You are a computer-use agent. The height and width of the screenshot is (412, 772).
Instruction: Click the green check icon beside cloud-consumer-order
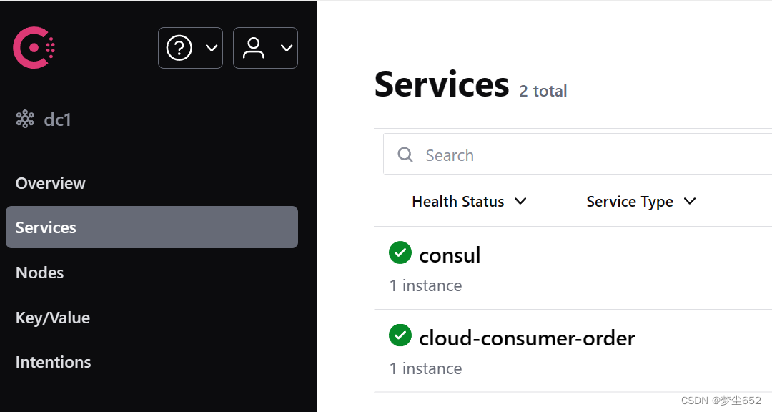(x=400, y=335)
